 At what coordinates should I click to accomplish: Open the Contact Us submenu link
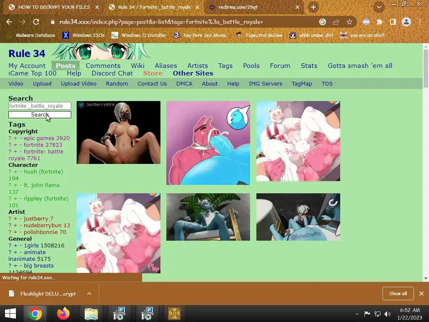pyautogui.click(x=152, y=84)
